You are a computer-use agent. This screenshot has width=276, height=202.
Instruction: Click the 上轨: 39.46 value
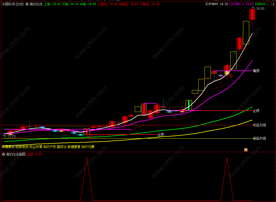tap(52, 4)
